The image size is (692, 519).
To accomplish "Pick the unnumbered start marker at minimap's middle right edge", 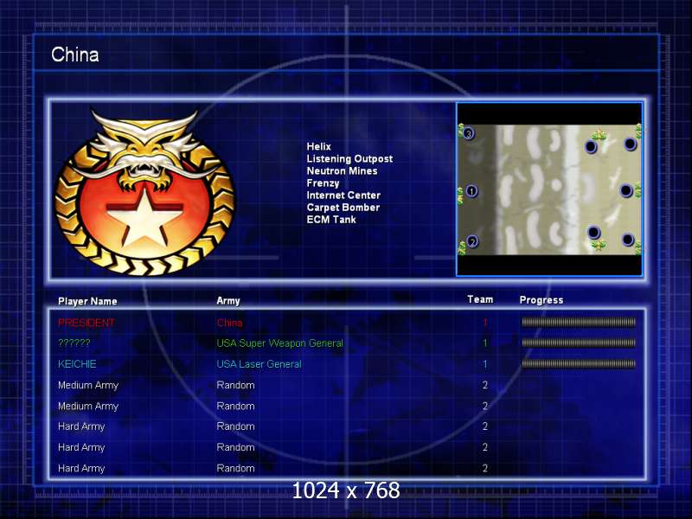I will (x=625, y=190).
